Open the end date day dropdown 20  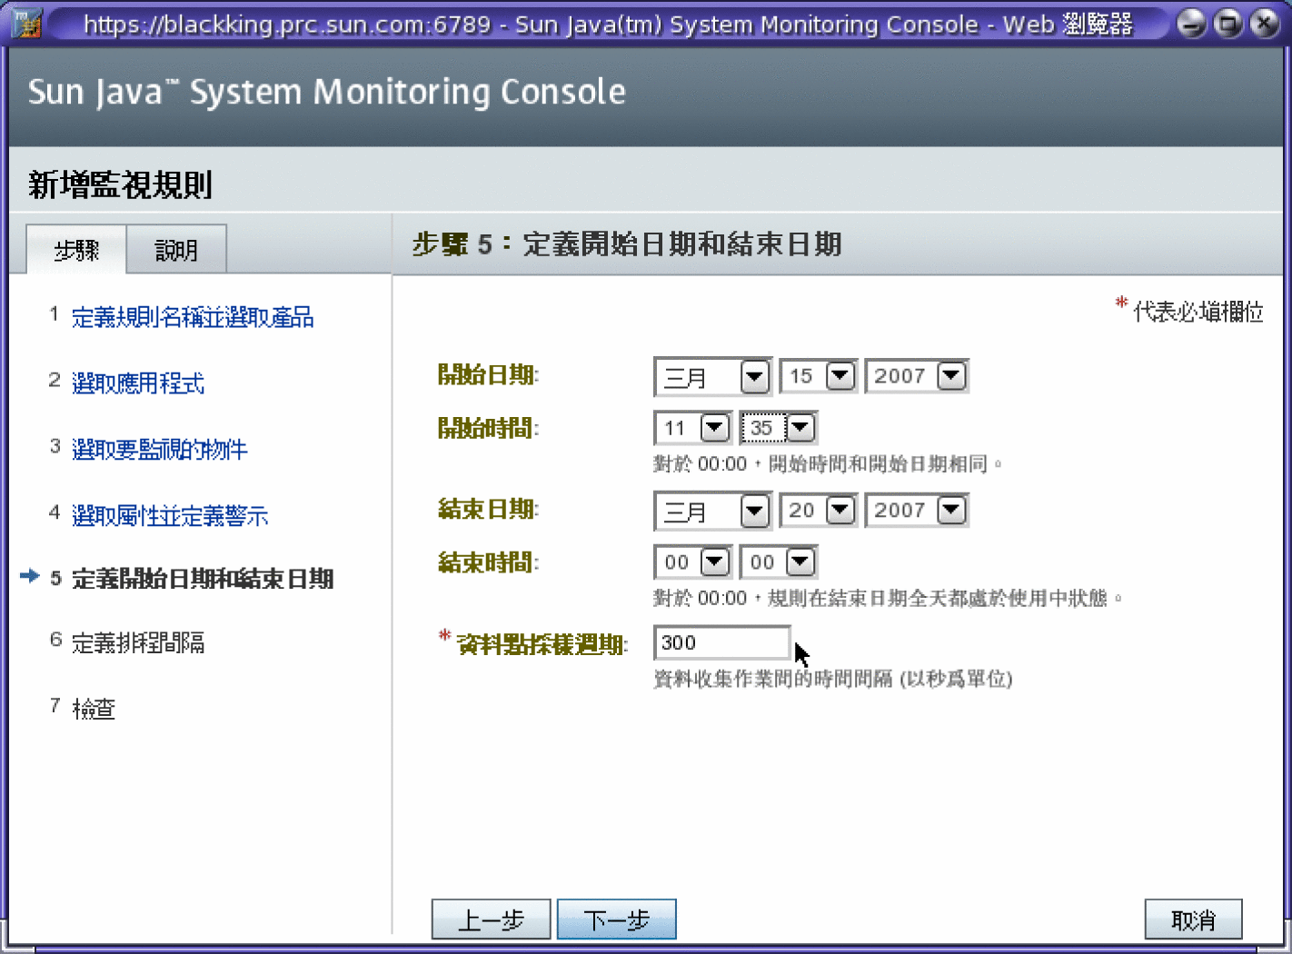(x=818, y=511)
